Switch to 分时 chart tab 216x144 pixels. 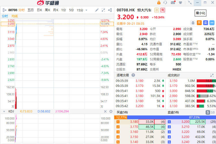pyautogui.click(x=22, y=10)
